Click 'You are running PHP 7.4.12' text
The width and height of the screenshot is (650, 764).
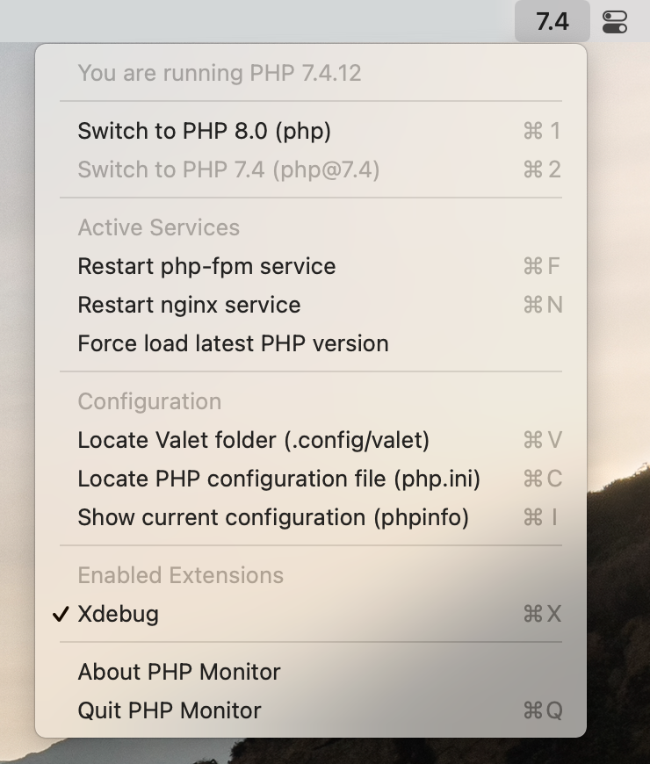tap(220, 73)
